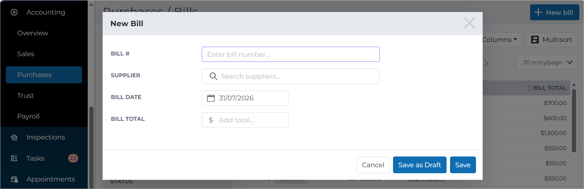This screenshot has width=584, height=189.
Task: Click the plus icon on New bill
Action: click(538, 12)
